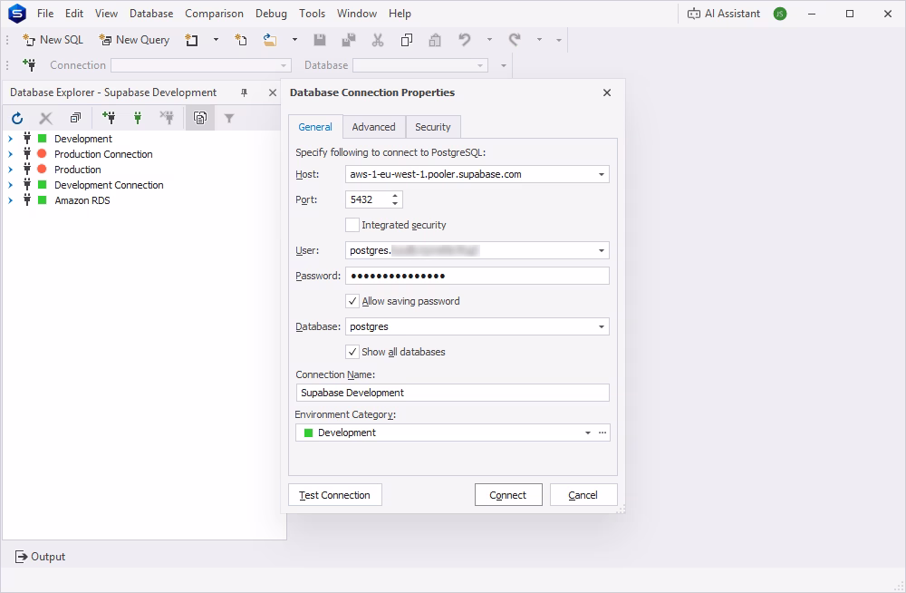Click the AI Assistant button
The width and height of the screenshot is (906, 593).
point(724,14)
